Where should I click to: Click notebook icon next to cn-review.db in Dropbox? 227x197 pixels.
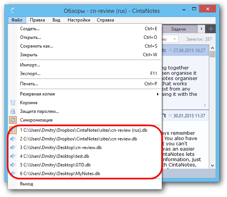pyautogui.click(x=13, y=139)
